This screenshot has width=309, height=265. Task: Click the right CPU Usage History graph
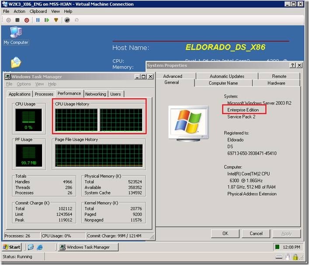(x=121, y=120)
